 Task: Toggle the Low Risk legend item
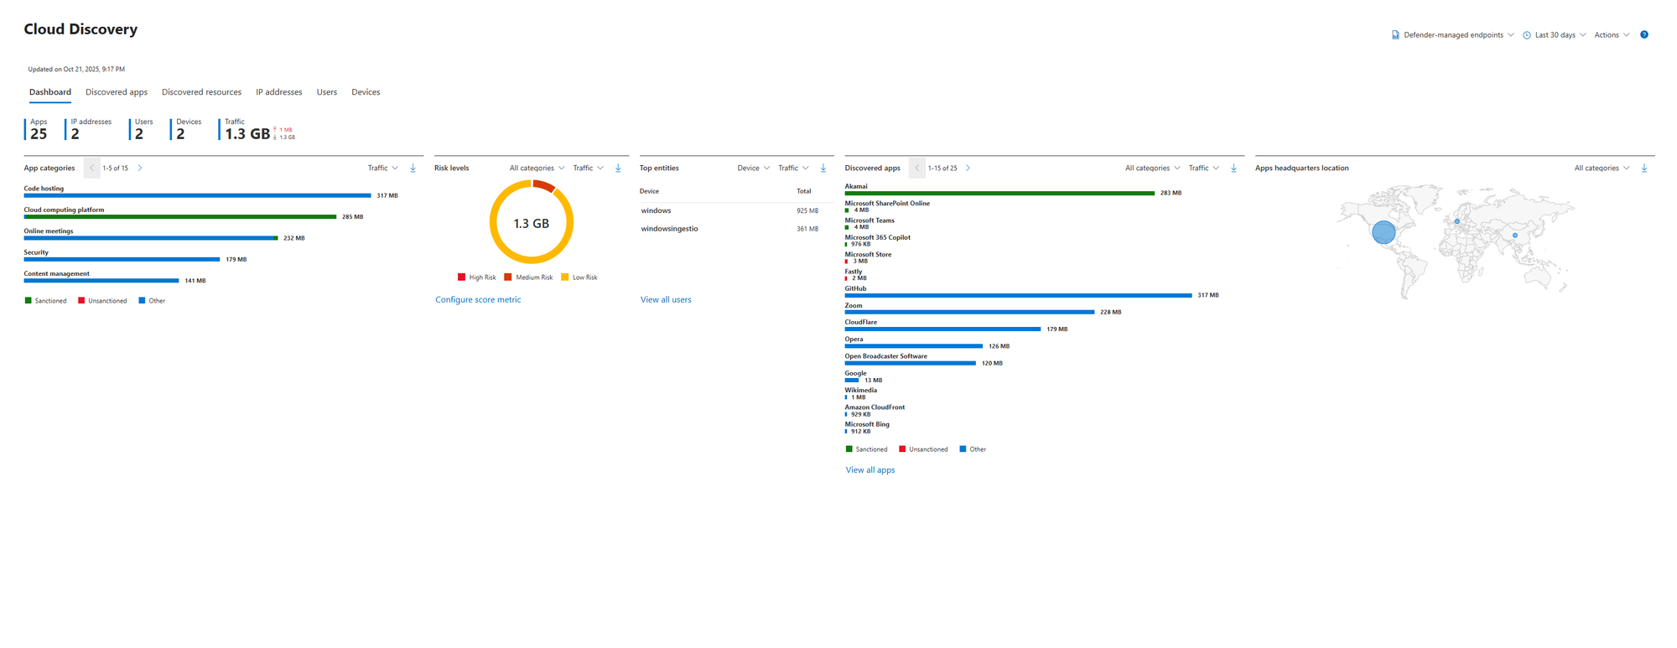tap(579, 277)
